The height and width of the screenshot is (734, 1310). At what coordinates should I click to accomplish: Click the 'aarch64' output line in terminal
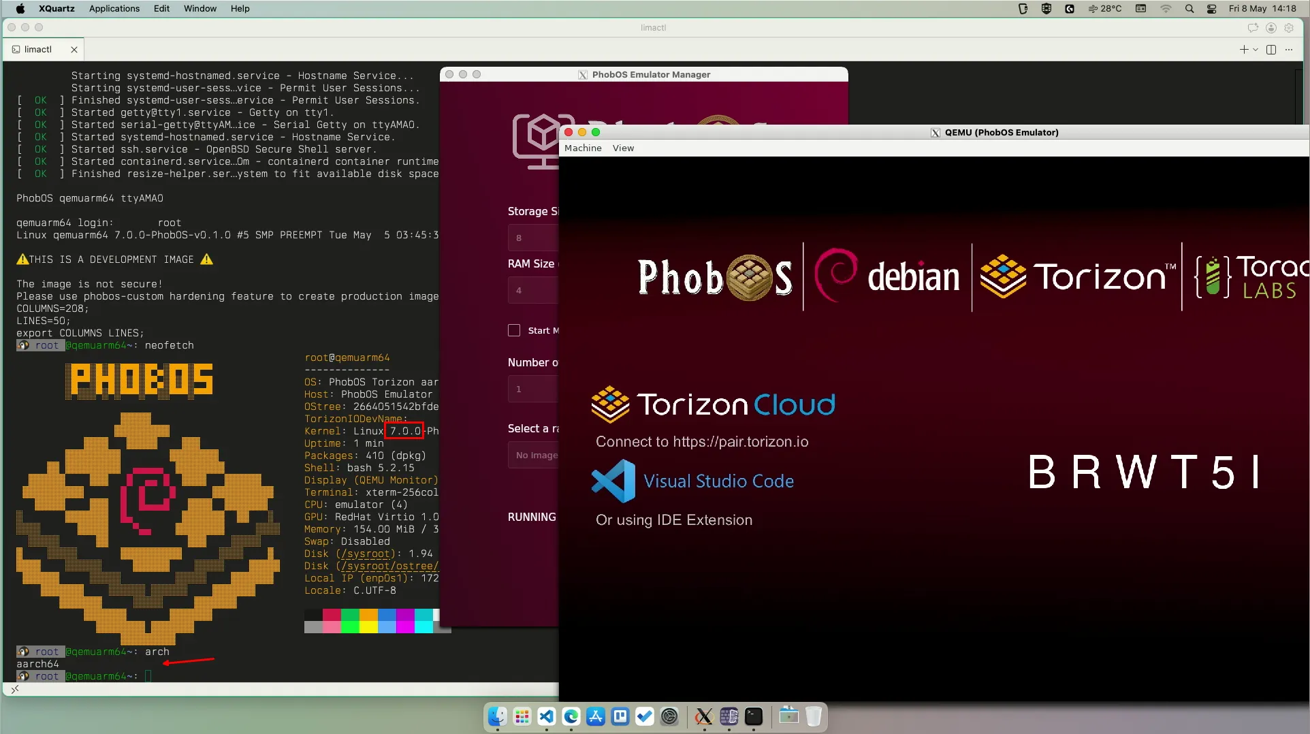click(38, 665)
